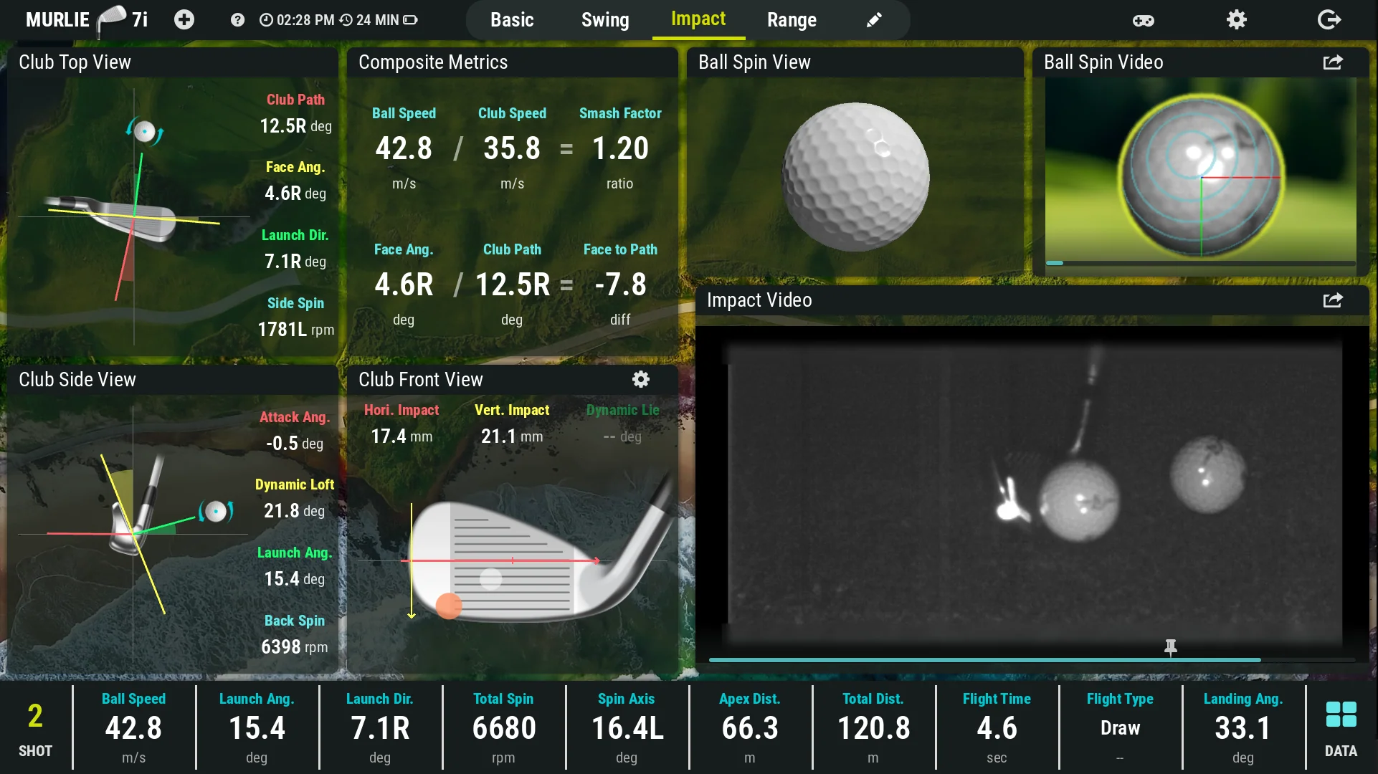Click Flight Time 4.6 tile
Screen dimensions: 1378x774
tap(997, 728)
